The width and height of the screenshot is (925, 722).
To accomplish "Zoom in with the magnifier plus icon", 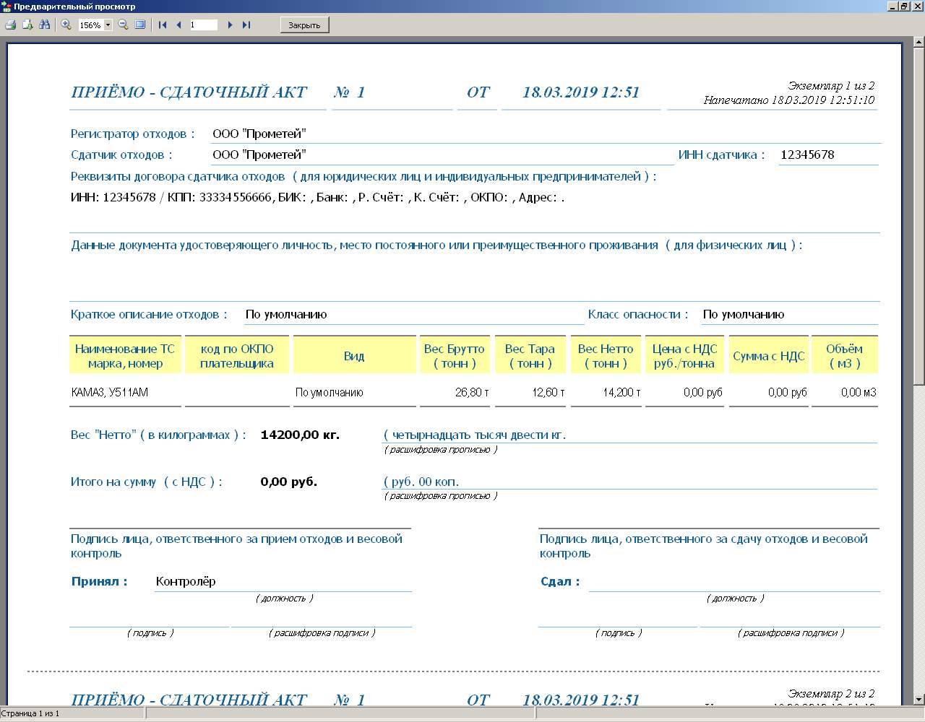I will 66,25.
